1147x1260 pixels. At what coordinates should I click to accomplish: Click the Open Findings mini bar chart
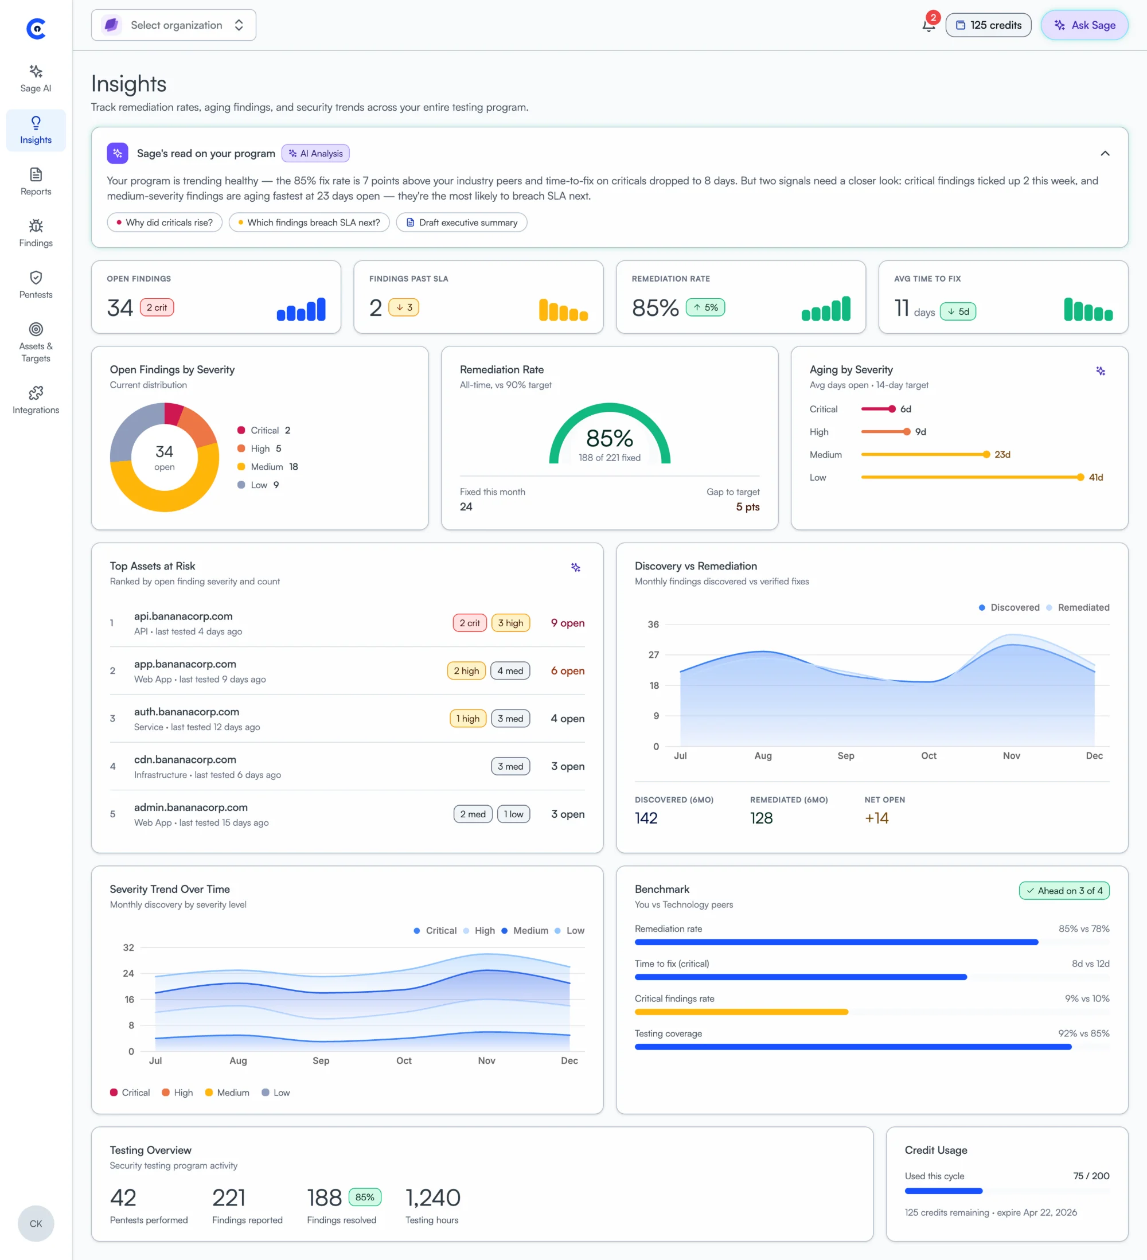tap(301, 309)
